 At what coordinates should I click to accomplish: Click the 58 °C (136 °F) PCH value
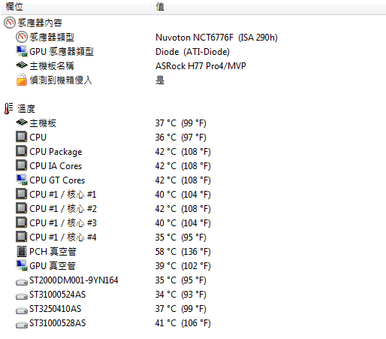tap(183, 252)
